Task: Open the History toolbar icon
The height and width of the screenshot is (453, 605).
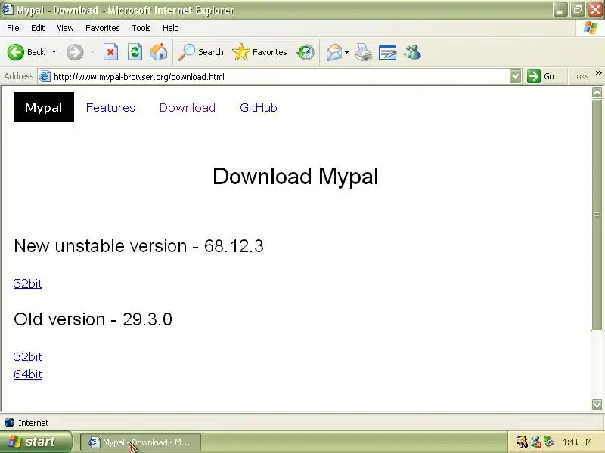Action: [x=306, y=52]
